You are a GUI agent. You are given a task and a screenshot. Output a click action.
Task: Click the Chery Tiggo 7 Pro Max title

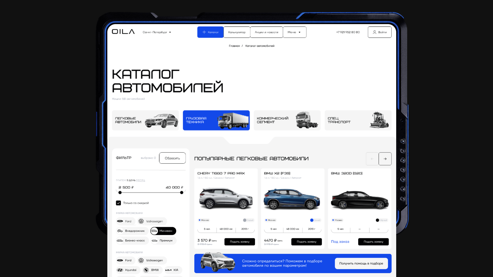[221, 173]
